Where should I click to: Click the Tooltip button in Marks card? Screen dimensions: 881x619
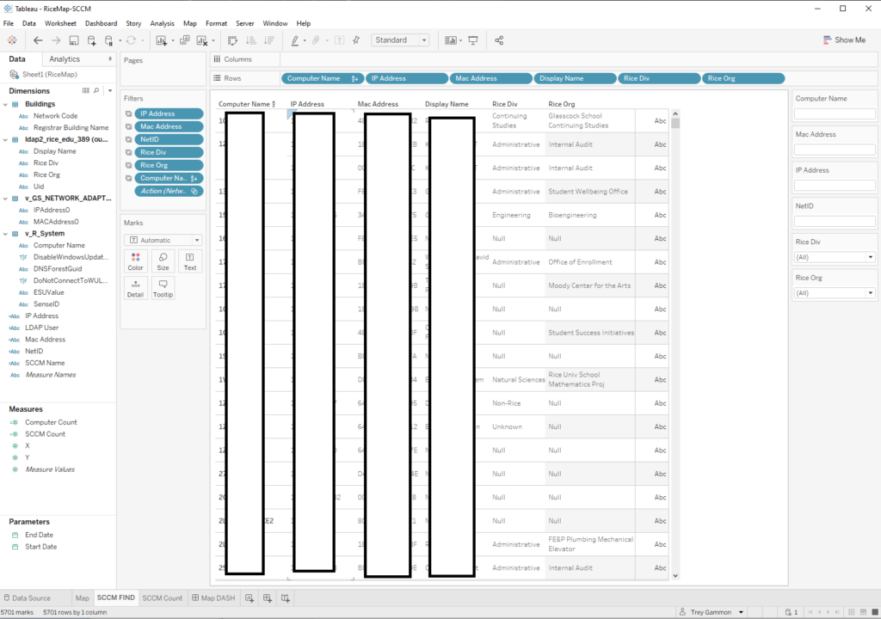pos(163,288)
